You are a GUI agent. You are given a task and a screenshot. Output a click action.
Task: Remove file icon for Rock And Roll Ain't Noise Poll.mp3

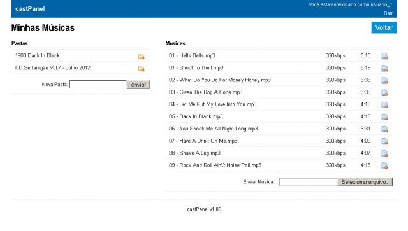(384, 166)
